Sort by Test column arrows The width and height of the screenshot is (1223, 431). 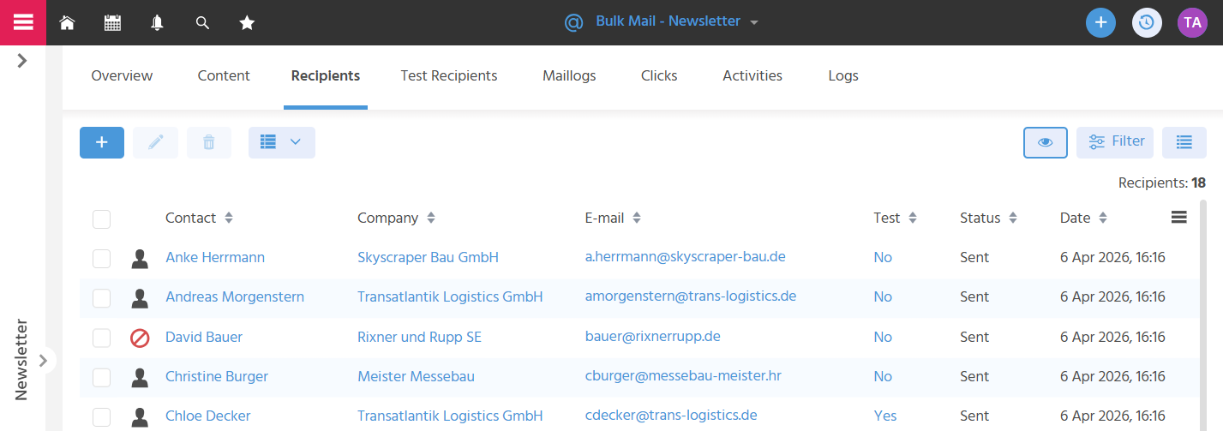click(913, 218)
